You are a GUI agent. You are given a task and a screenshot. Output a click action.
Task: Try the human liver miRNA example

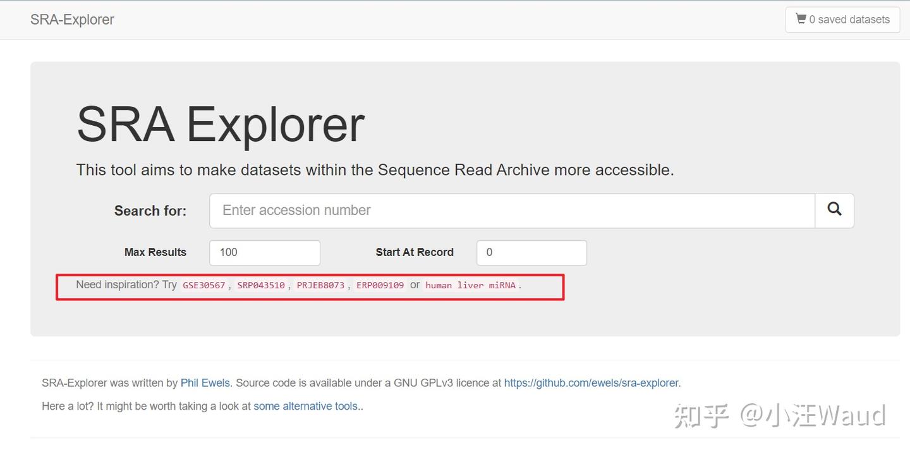470,285
